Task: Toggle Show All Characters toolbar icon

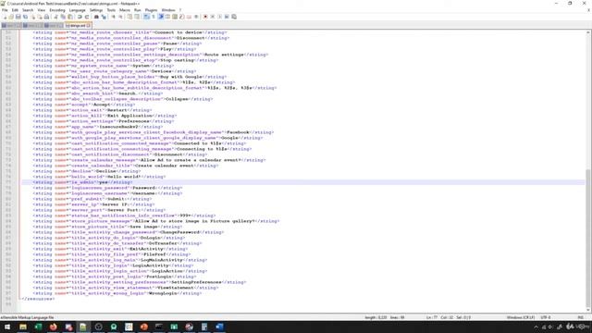Action: click(x=154, y=17)
